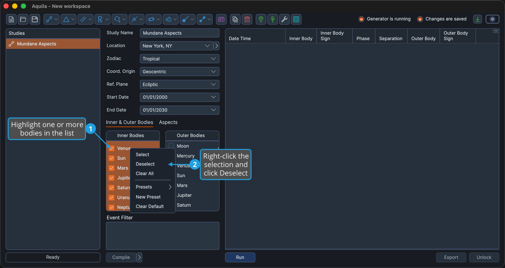Click the green location pin icon
Screen dimensions: 505x268
tap(261, 19)
